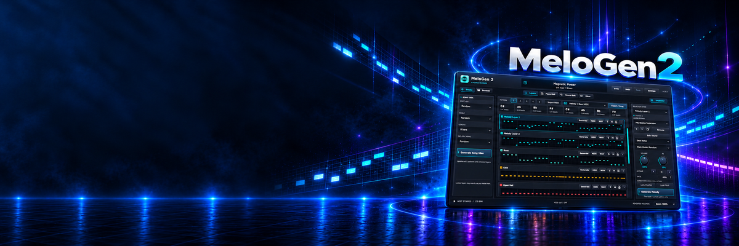The image size is (739, 246).
Task: Click the Sync button
Action: [616, 89]
